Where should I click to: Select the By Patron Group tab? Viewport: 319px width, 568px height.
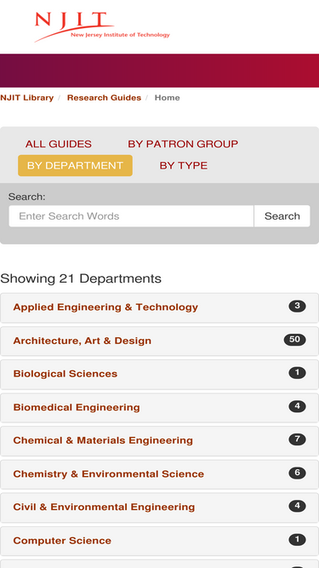click(183, 144)
